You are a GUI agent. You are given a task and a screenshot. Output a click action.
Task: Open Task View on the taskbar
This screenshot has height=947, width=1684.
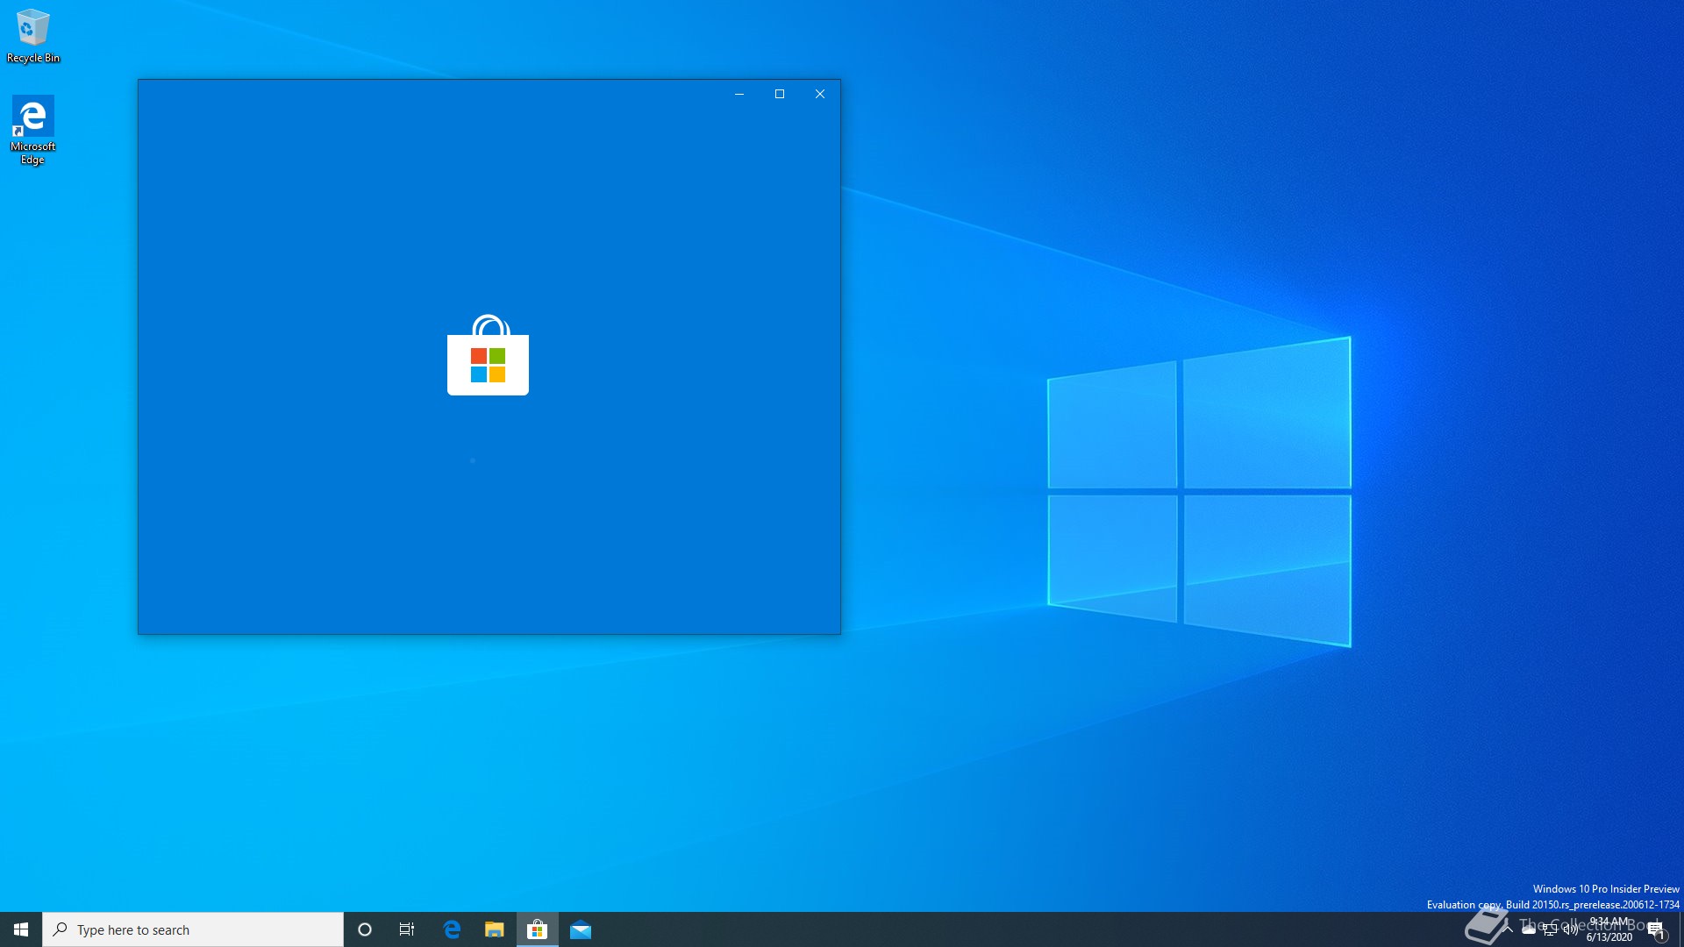[x=407, y=929]
